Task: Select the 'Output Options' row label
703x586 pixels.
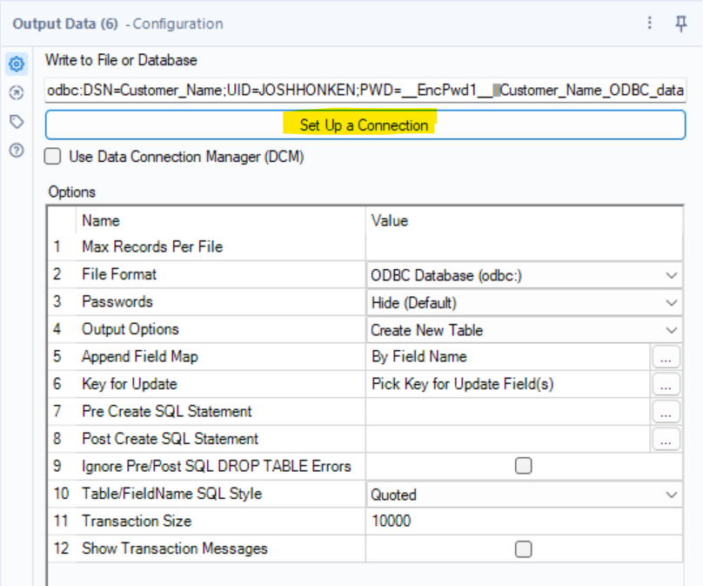Action: click(x=131, y=329)
